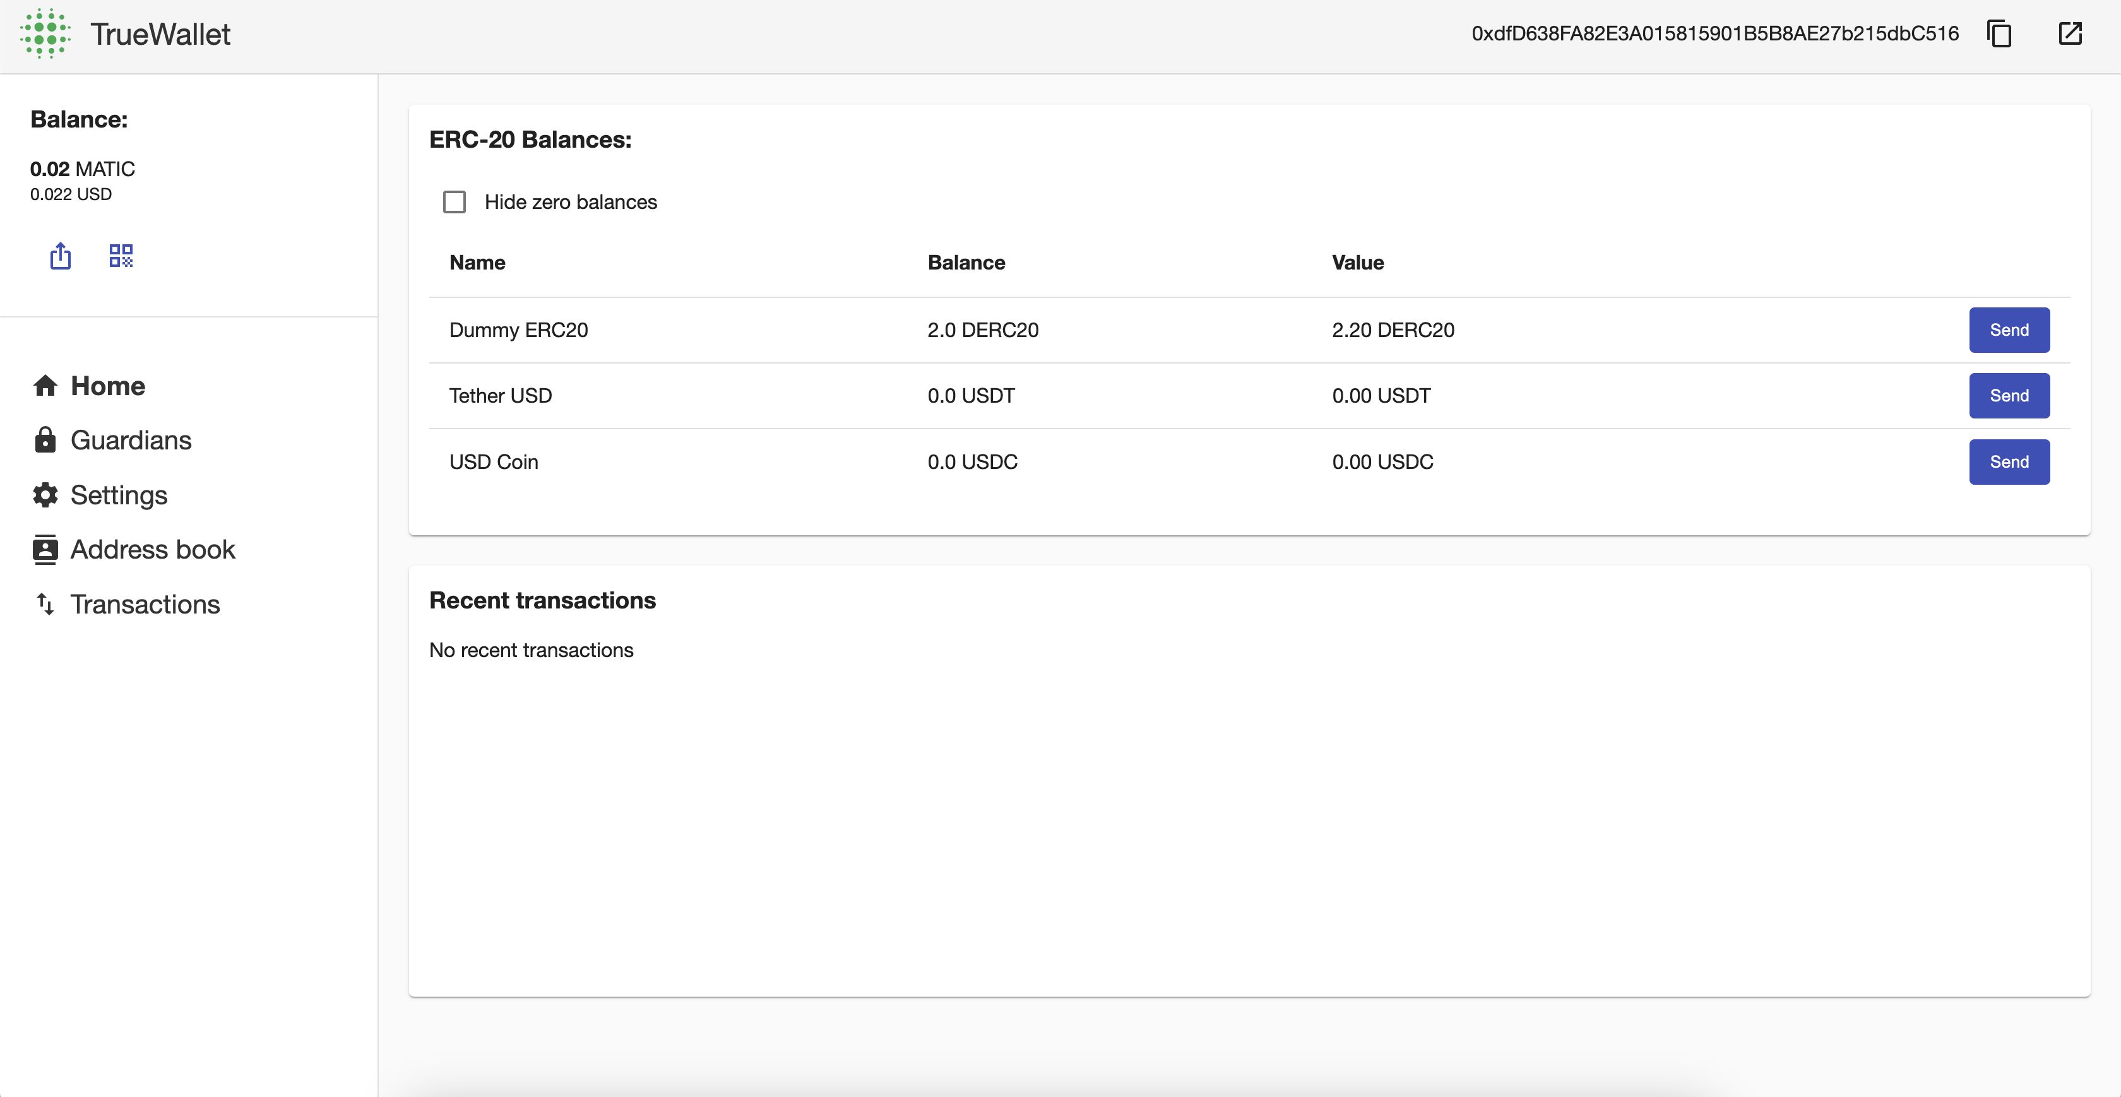The height and width of the screenshot is (1097, 2121).
Task: Click the 0.0 USDT balance cell
Action: pos(971,396)
